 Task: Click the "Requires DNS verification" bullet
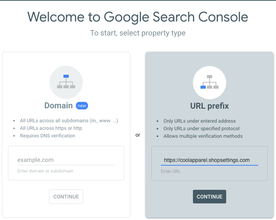coord(48,136)
